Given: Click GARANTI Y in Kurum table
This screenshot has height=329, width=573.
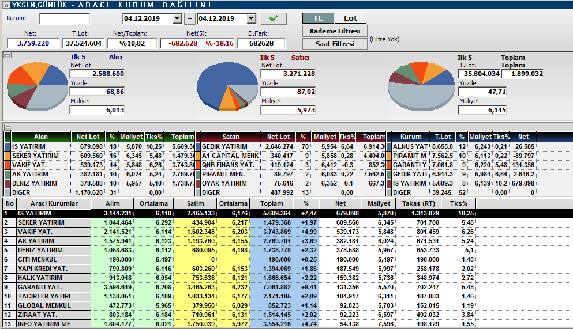Looking at the screenshot, I should [x=410, y=165].
